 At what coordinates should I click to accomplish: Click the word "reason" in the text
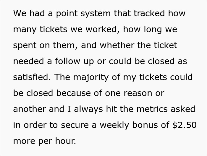pos(138,93)
